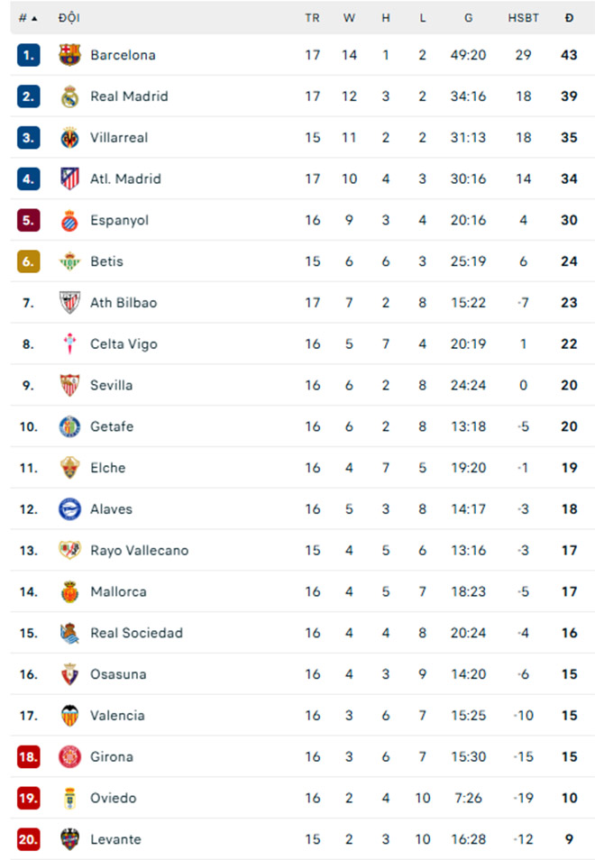This screenshot has height=860, width=595.
Task: Click the Real Madrid crest icon
Action: pos(69,96)
